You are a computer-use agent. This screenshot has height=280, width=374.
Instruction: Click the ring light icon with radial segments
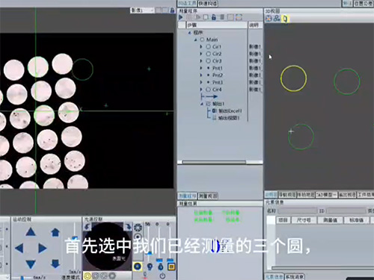pyautogui.click(x=138, y=228)
